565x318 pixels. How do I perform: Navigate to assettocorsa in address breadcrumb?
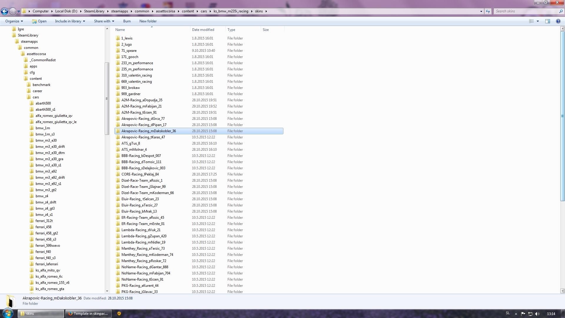click(x=165, y=11)
